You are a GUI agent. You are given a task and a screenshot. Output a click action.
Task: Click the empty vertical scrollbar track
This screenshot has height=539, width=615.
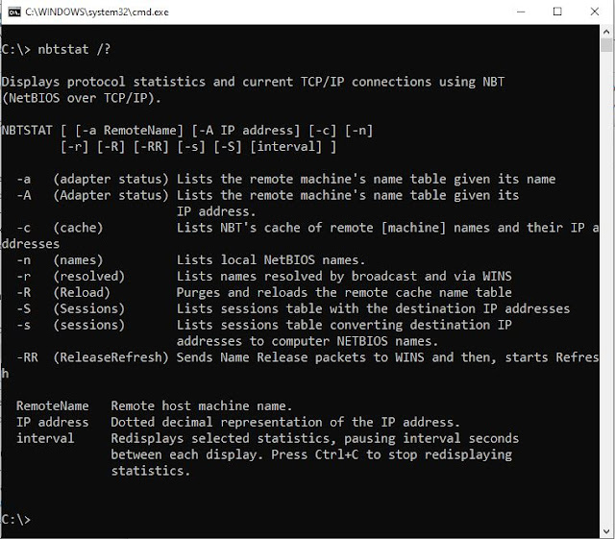tap(606, 288)
